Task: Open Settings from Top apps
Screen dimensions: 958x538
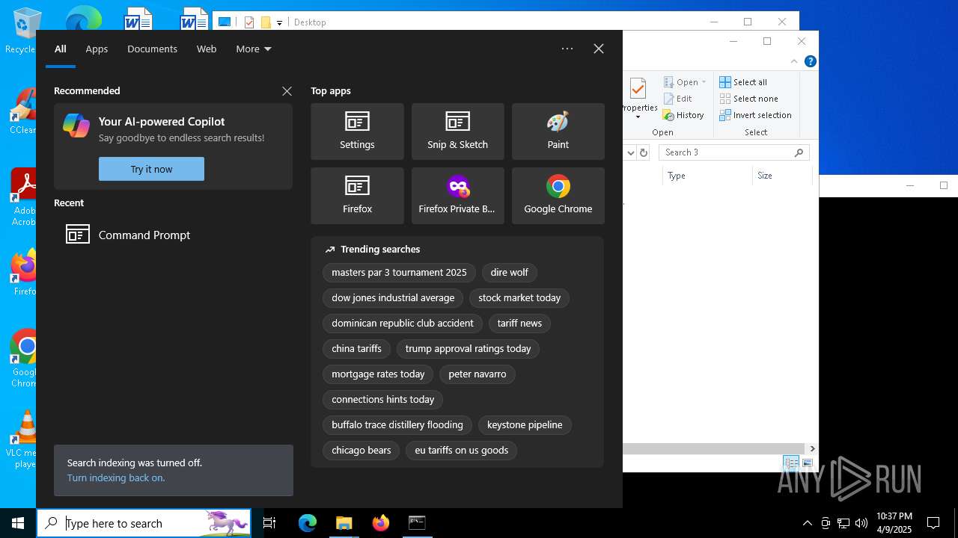Action: click(357, 132)
